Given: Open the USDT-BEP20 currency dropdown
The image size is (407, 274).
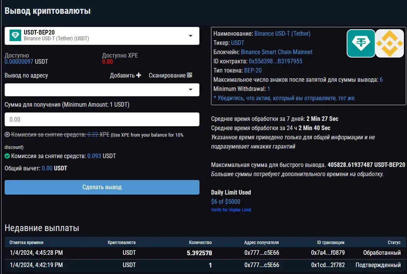Looking at the screenshot, I should pos(102,36).
